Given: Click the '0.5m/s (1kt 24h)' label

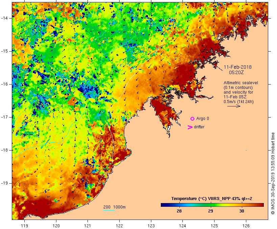Looking at the screenshot, I should (238, 102).
